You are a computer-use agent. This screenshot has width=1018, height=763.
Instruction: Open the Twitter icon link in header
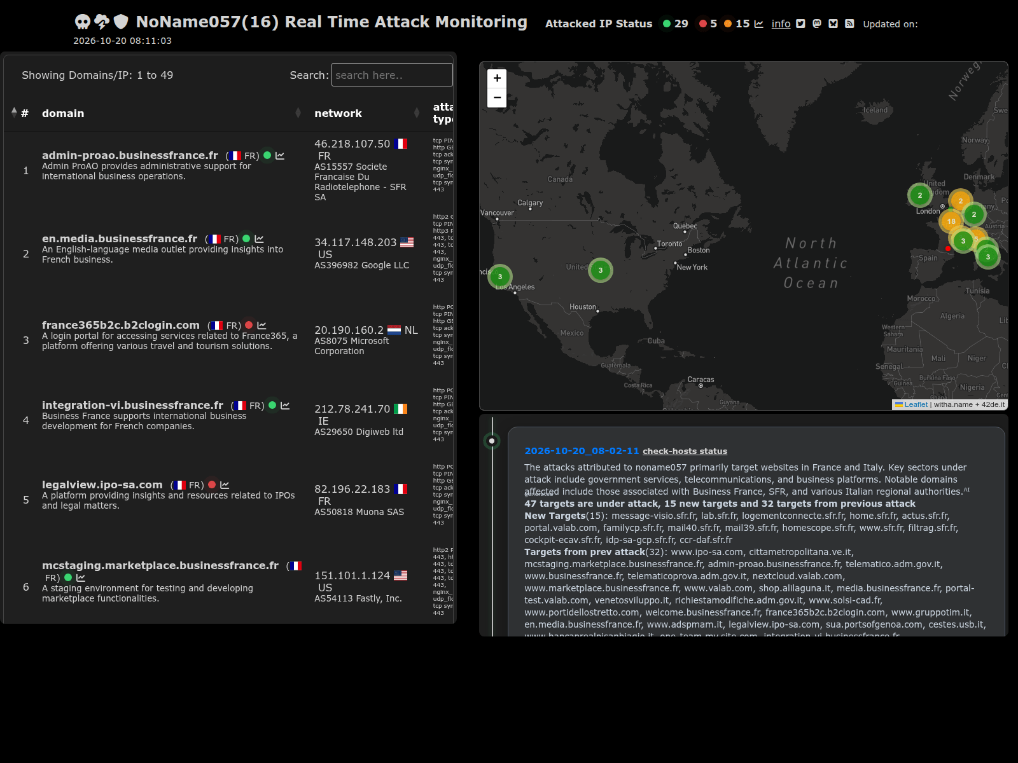point(800,24)
